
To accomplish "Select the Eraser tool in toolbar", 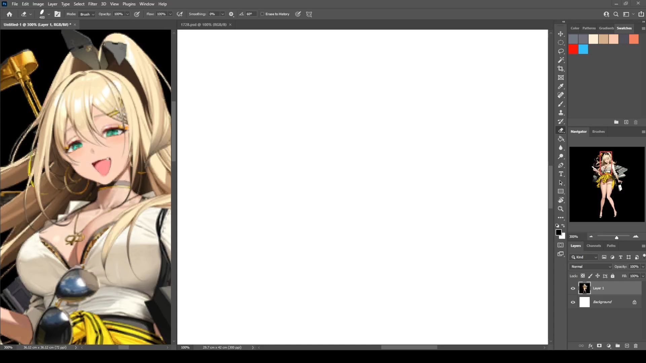I will point(561,130).
